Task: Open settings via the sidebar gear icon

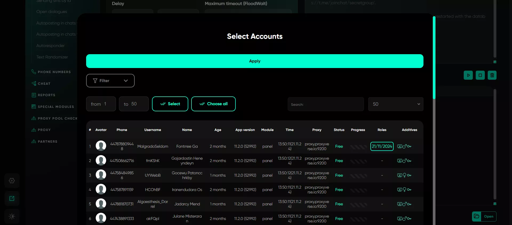Action: 12,181
